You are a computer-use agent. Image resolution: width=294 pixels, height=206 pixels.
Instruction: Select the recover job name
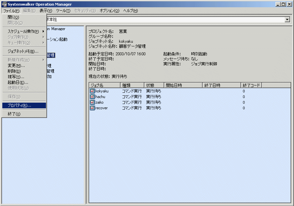point(101,108)
